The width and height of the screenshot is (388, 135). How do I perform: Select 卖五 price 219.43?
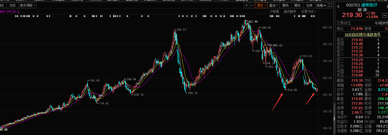[357, 40]
